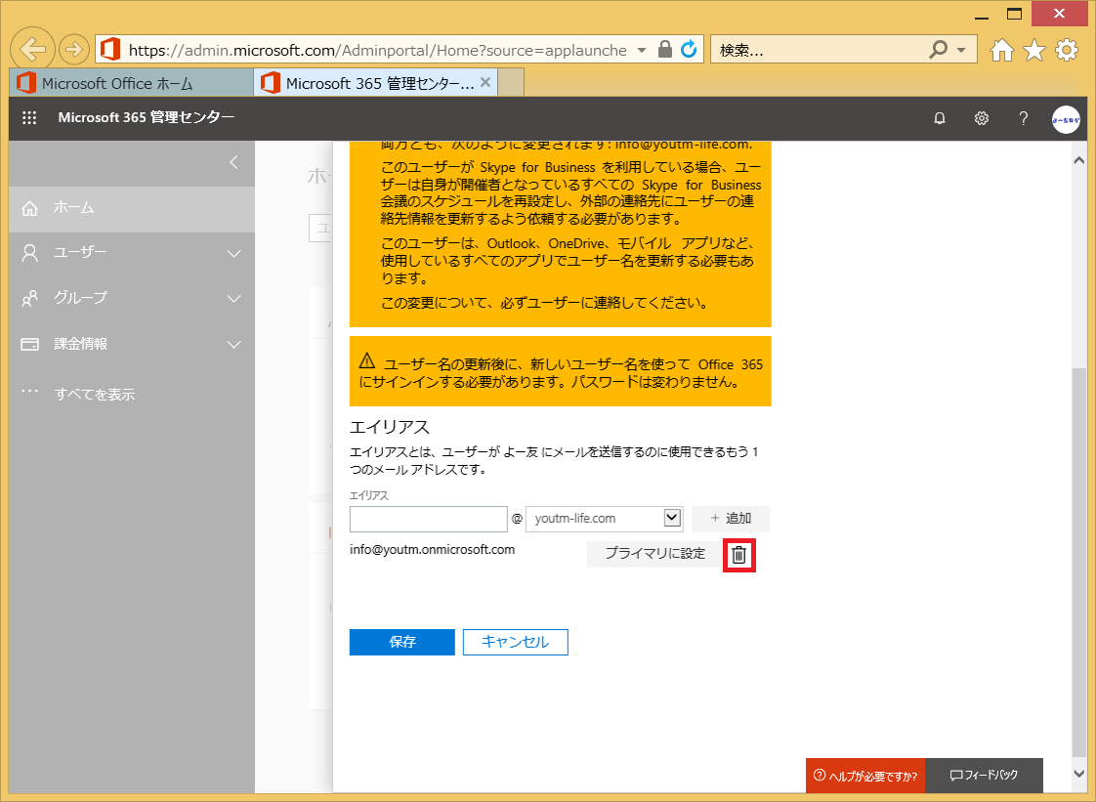Image resolution: width=1096 pixels, height=802 pixels.
Task: Open the notifications bell icon
Action: click(x=940, y=118)
